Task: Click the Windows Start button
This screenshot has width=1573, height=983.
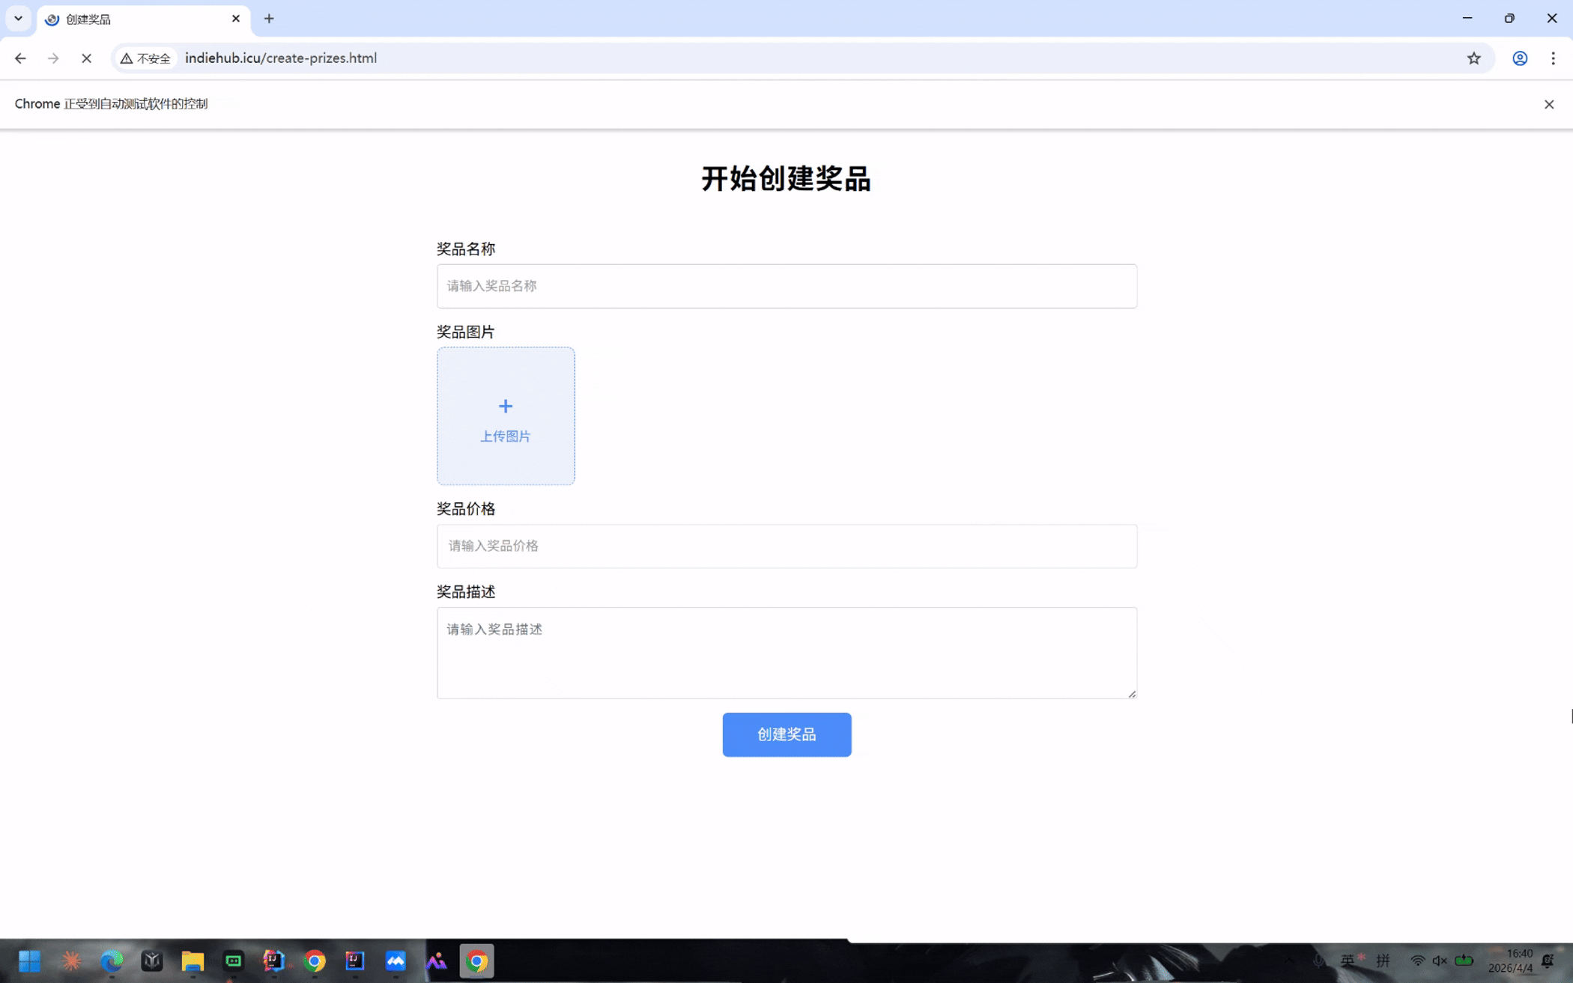Action: coord(30,961)
